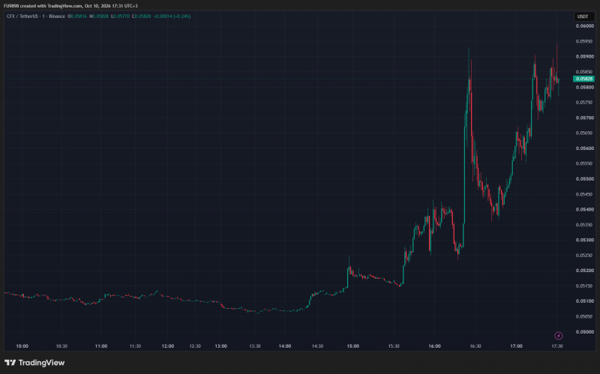
Task: Click the low value L0.05770
Action: (x=120, y=16)
